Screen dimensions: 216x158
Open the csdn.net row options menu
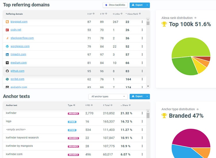pyautogui.click(x=142, y=30)
